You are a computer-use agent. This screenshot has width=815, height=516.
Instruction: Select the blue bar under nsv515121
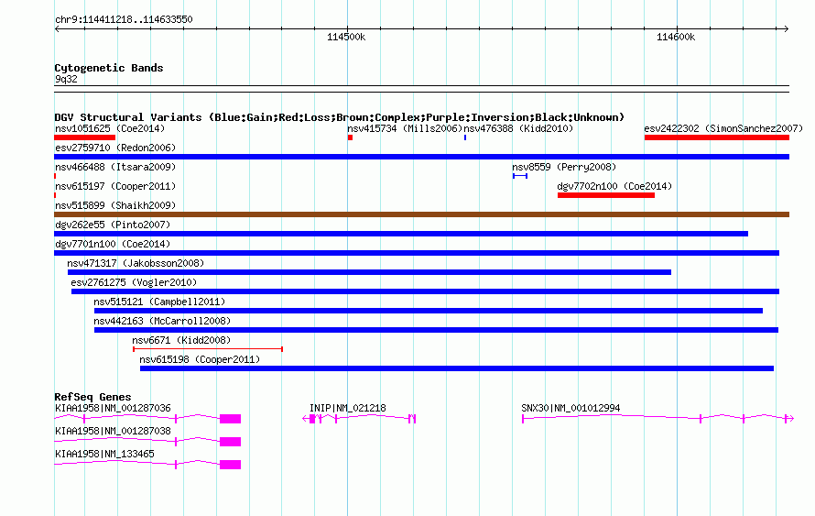(429, 311)
